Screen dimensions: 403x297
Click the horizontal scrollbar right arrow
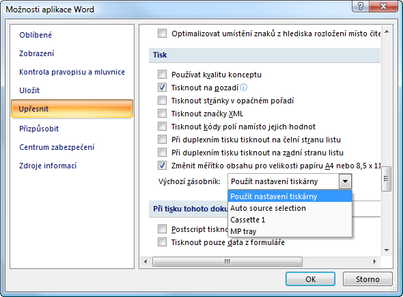tap(375, 261)
